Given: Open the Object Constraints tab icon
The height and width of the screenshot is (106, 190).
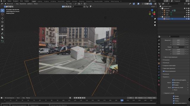Looking at the screenshot, I should [159, 75].
